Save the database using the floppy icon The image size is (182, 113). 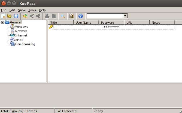pos(16,16)
